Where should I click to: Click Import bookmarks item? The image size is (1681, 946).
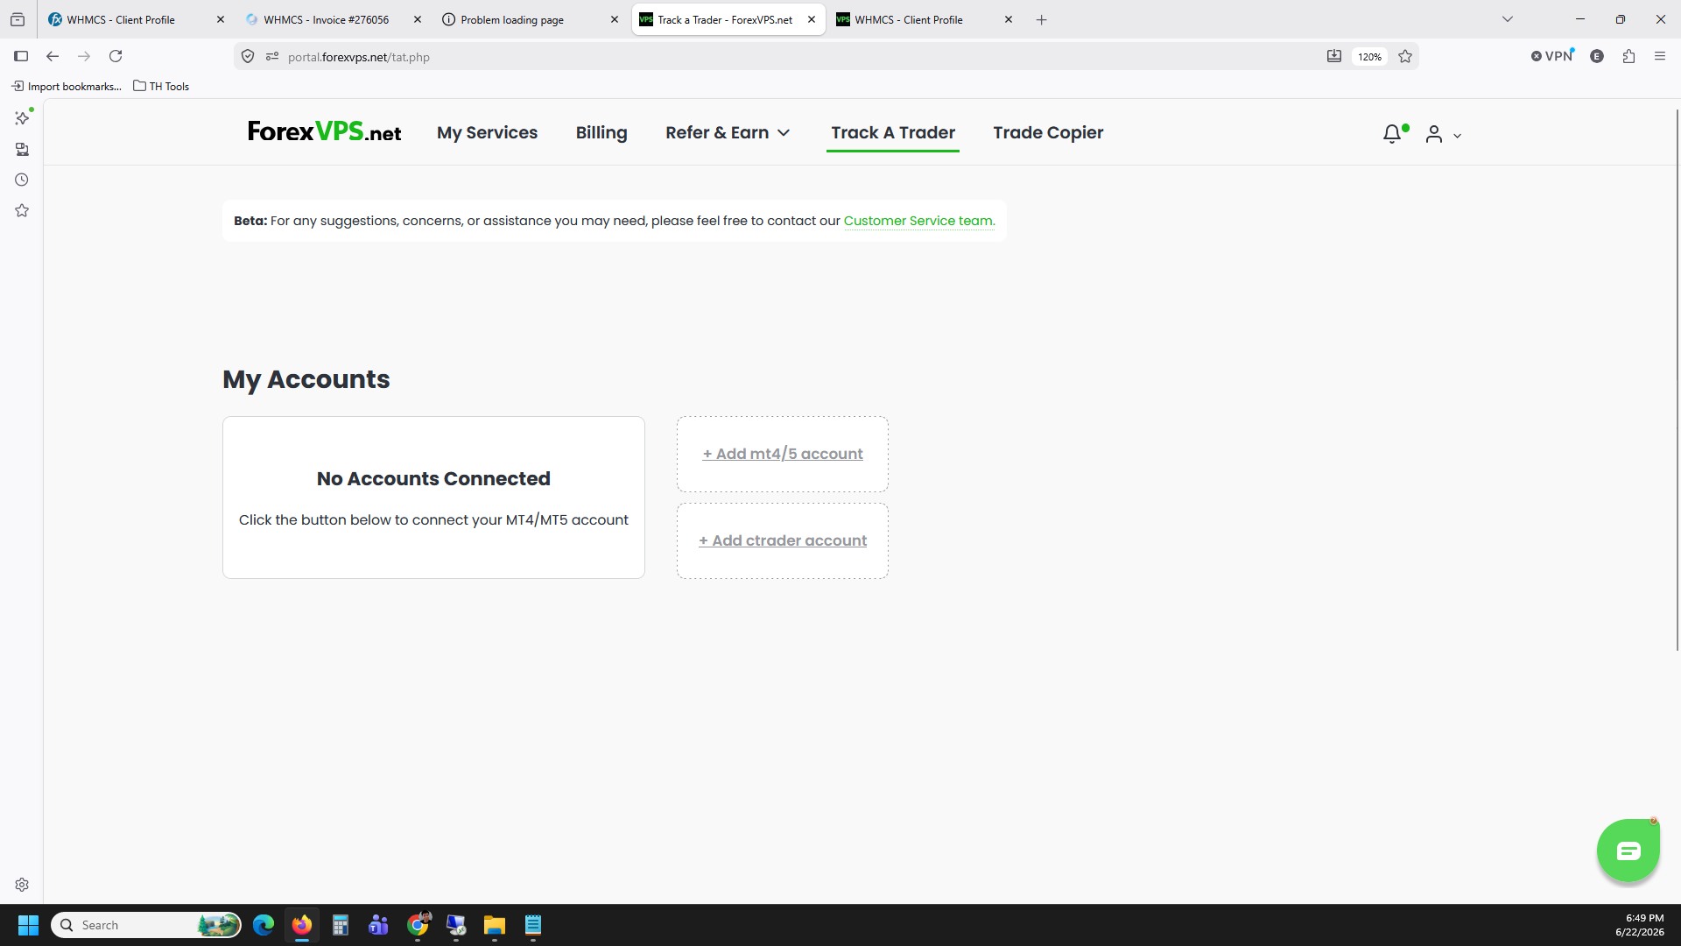67,86
